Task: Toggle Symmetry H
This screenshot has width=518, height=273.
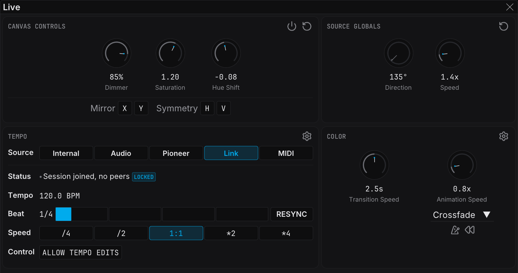Action: pos(207,108)
